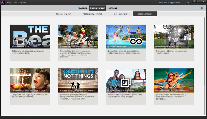The width and height of the screenshot is (207, 119).
Task: Click the picture-in-picture overlay icon
Action: point(126,82)
